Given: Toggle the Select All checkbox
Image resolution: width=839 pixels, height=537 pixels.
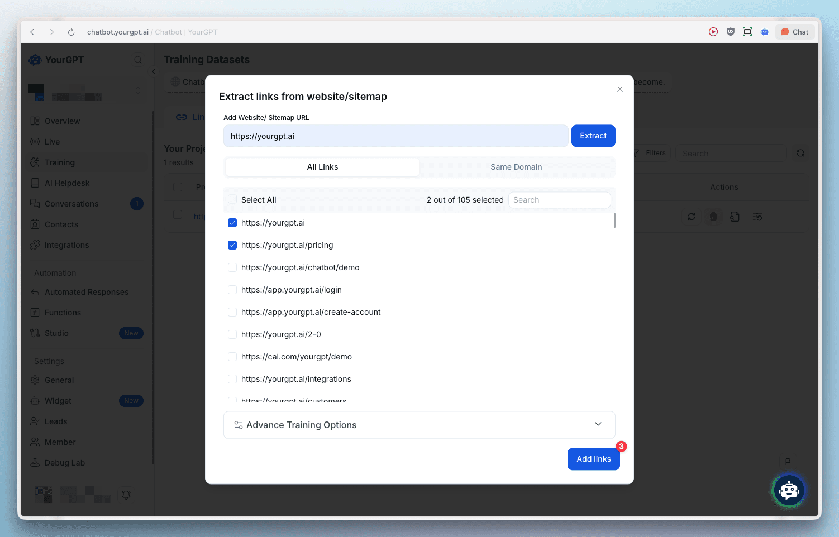Looking at the screenshot, I should [232, 200].
